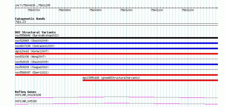Click the DGV Structural Variants track heading
Image resolution: width=225 pixels, height=107 pixels.
pos(35,32)
